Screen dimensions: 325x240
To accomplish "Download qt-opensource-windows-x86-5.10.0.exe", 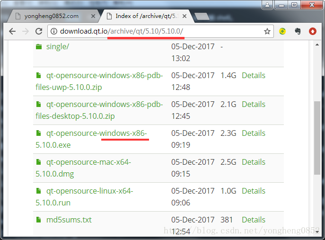I will (91, 139).
